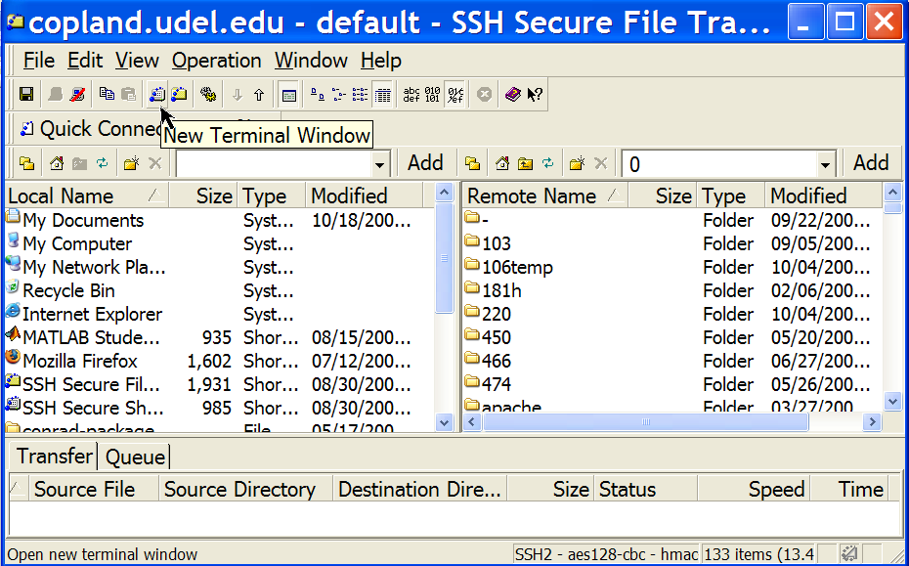The width and height of the screenshot is (909, 566).
Task: Select remote folder 220
Action: (x=497, y=315)
